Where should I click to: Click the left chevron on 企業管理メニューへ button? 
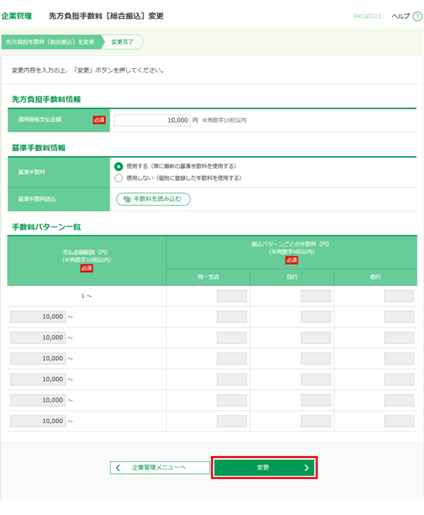[118, 467]
